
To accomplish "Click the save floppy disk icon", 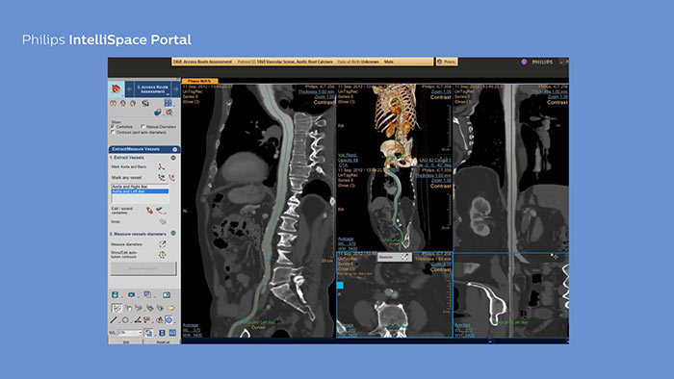I will [116, 295].
